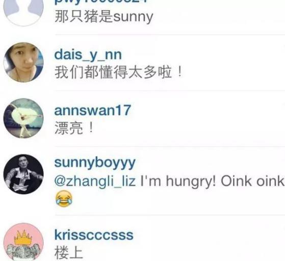Tap the partially visible top username
The height and width of the screenshot is (261, 285).
click(102, 1)
